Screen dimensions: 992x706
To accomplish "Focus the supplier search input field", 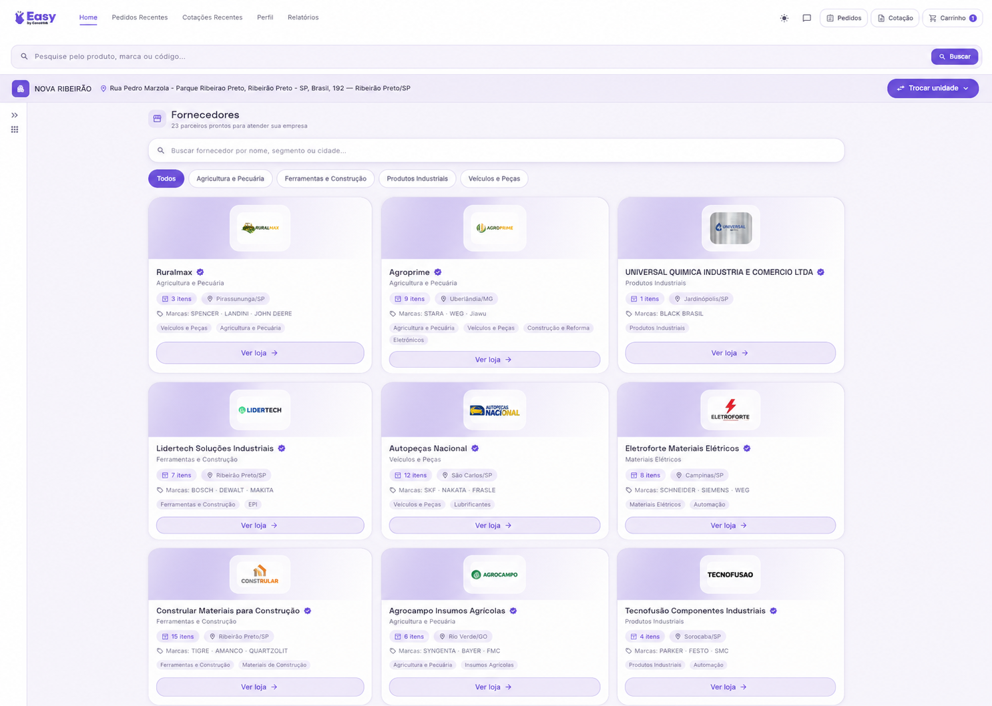I will pos(496,150).
